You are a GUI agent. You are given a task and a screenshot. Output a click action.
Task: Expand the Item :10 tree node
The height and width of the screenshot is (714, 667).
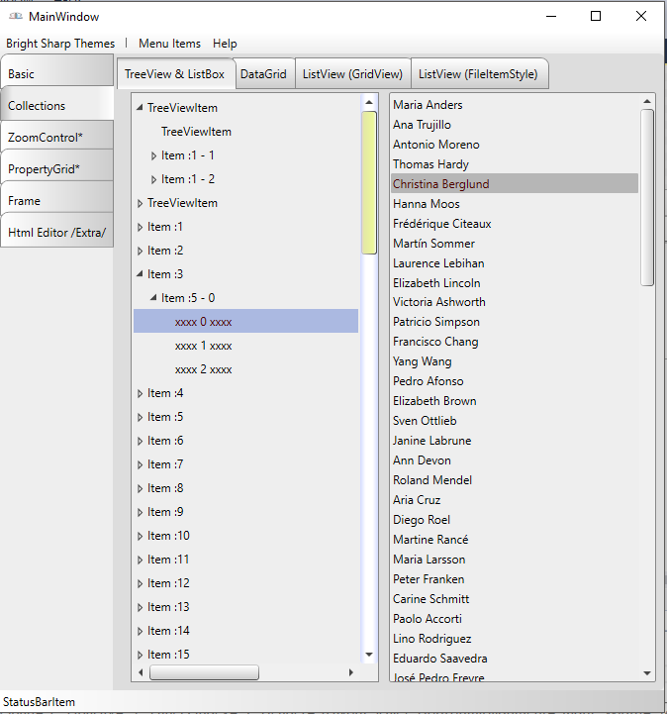[140, 536]
